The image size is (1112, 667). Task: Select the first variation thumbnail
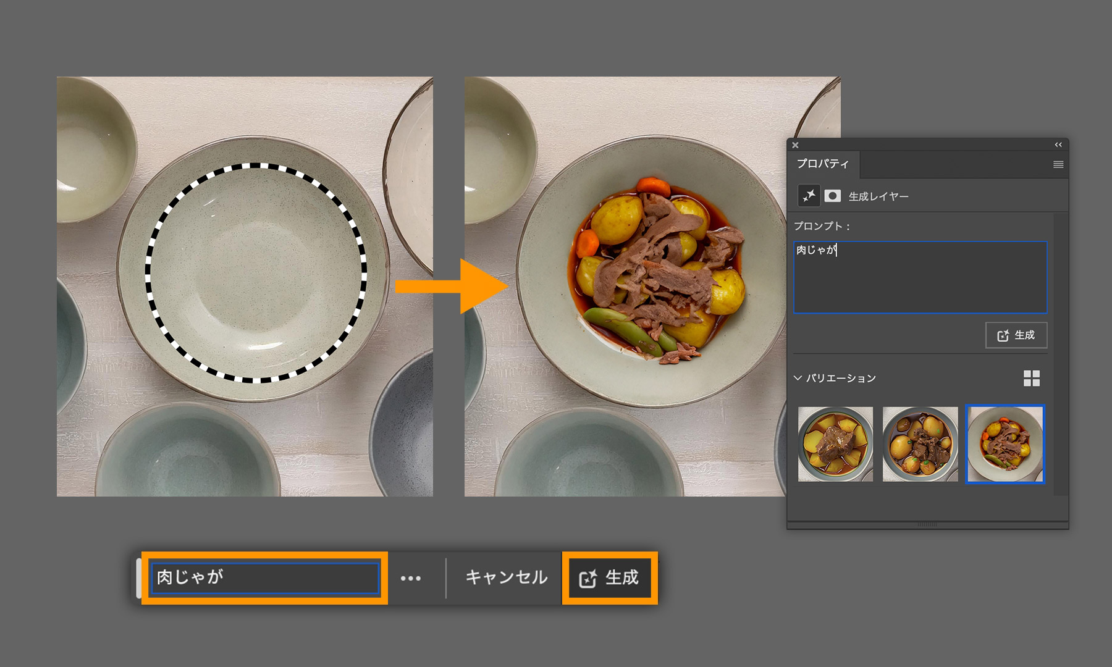[835, 444]
